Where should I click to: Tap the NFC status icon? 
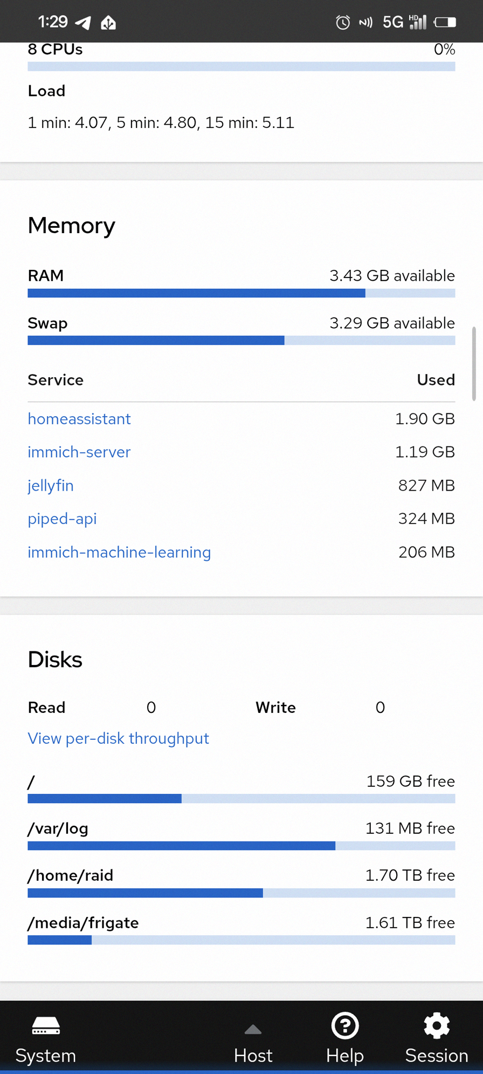[x=366, y=22]
